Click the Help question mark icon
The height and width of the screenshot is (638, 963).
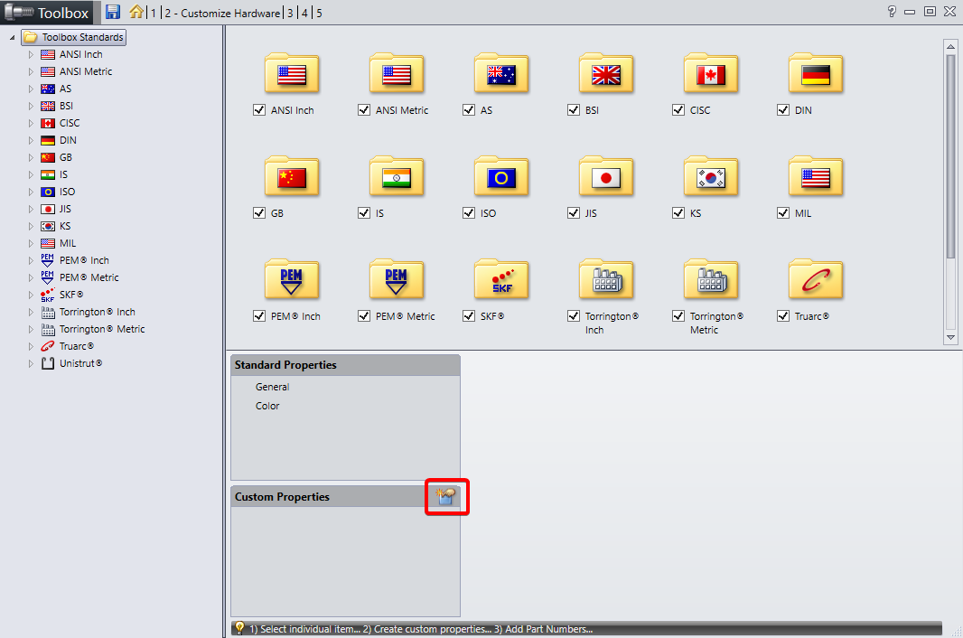pos(892,11)
